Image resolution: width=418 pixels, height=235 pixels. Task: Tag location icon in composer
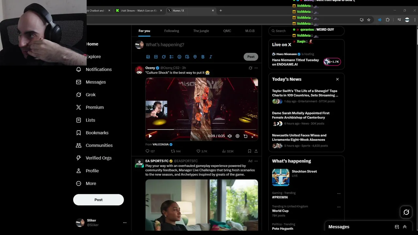coord(195,57)
